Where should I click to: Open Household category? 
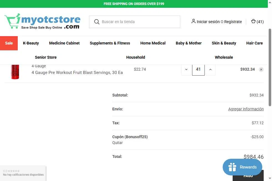[x=136, y=57]
